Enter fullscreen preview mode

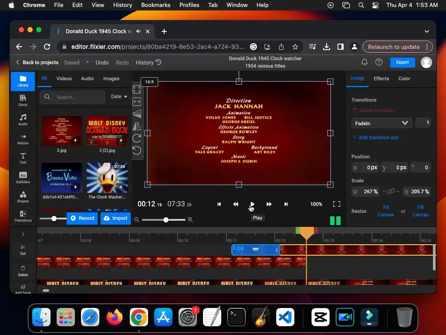(x=337, y=204)
